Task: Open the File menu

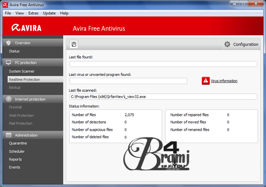Action: coord(8,13)
